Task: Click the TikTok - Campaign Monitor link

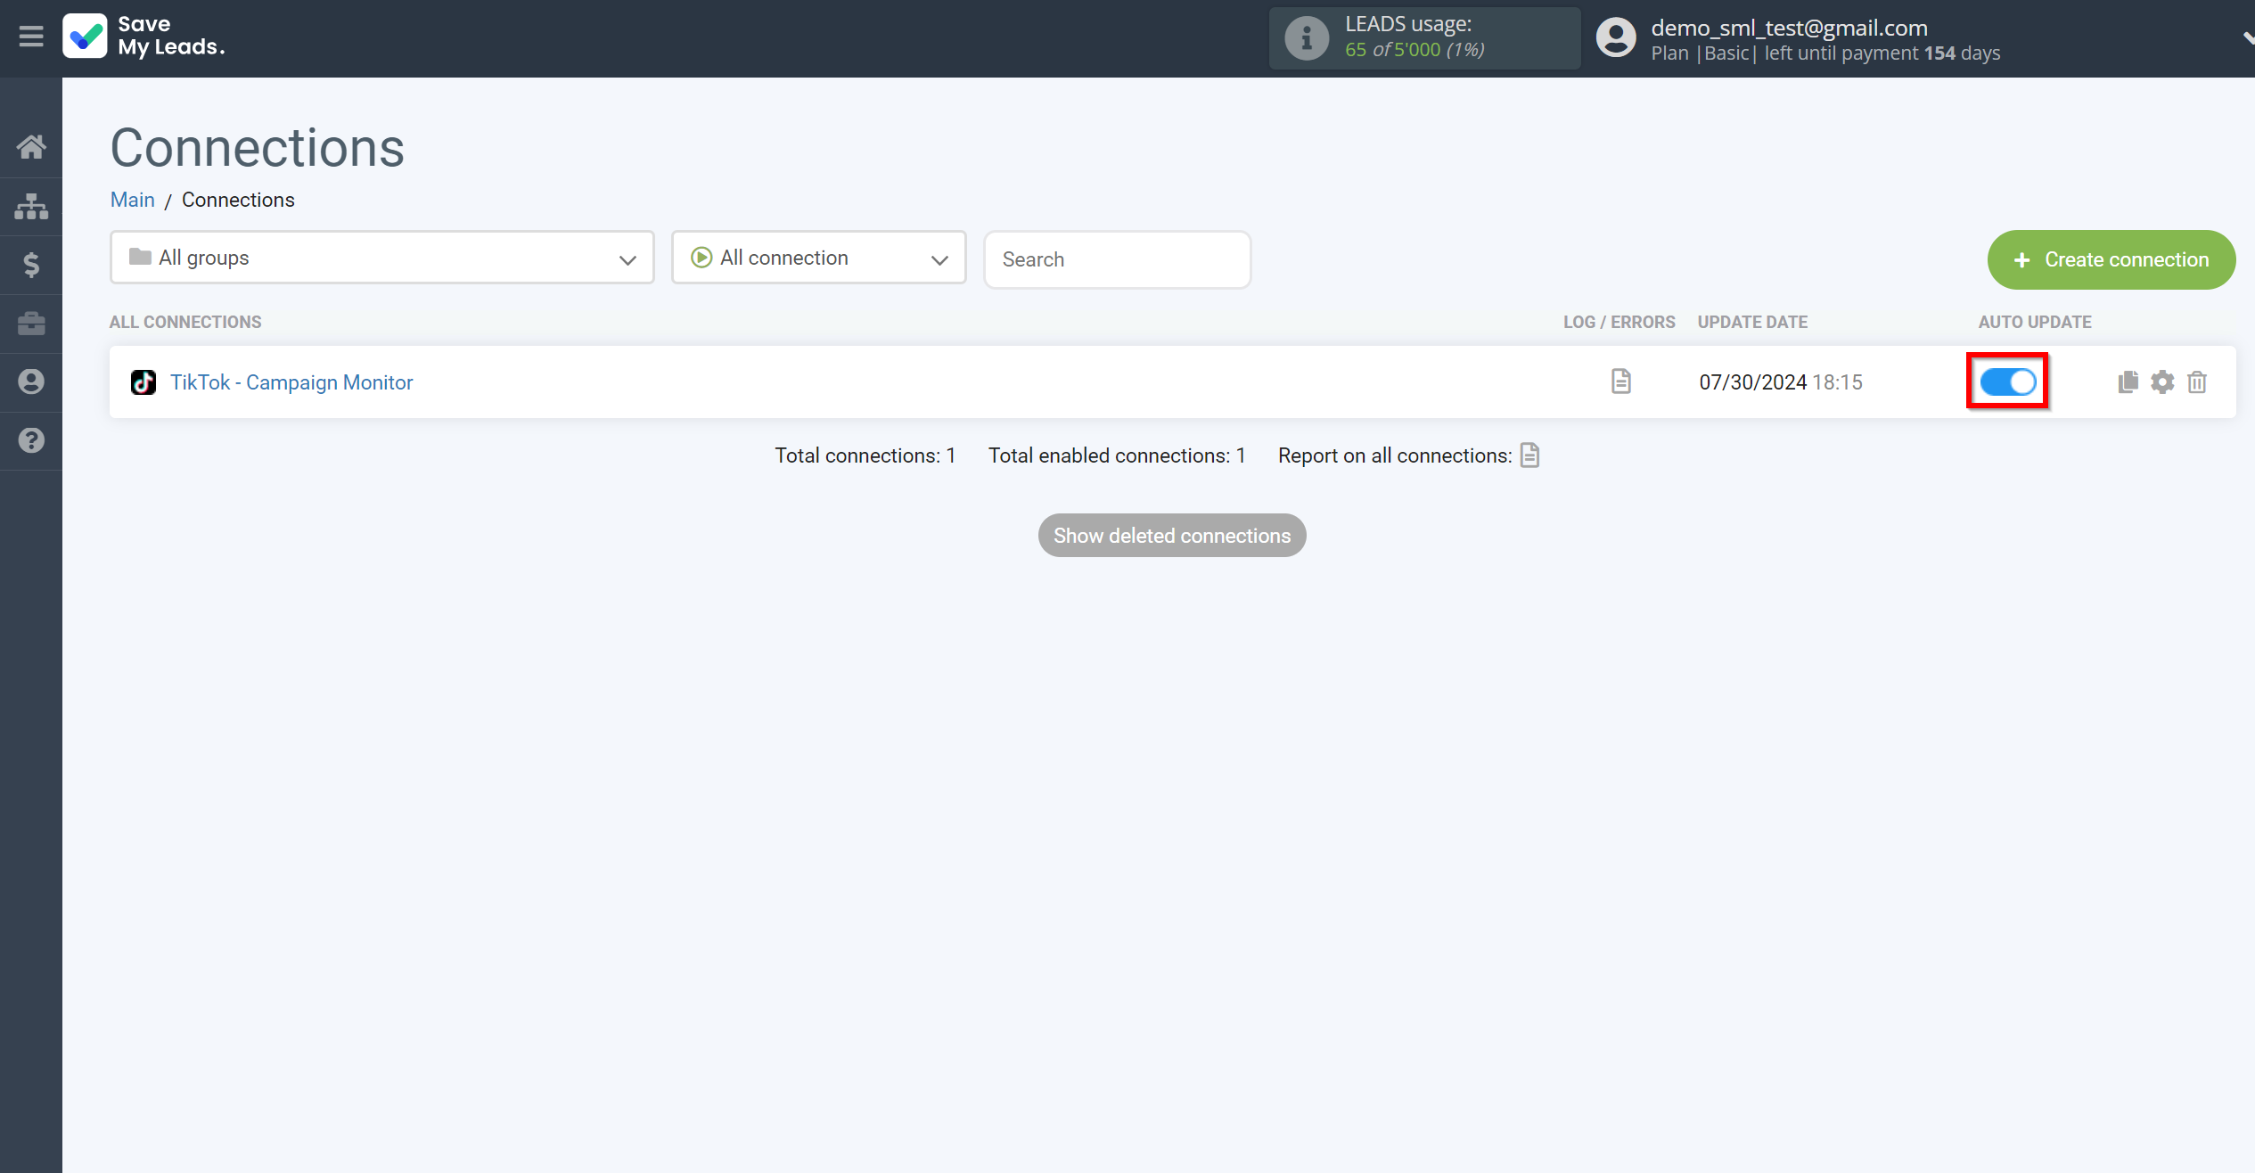Action: point(294,382)
